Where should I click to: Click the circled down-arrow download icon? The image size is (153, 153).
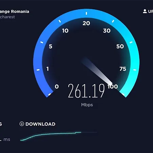pyautogui.click(x=22, y=124)
